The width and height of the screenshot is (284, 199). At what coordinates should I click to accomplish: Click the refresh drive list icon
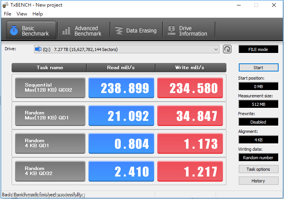point(227,49)
